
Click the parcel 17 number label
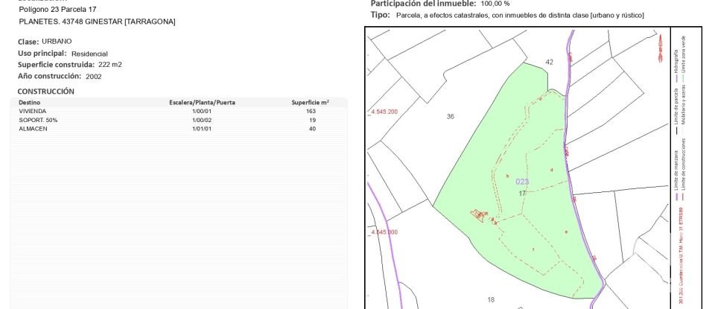(522, 193)
